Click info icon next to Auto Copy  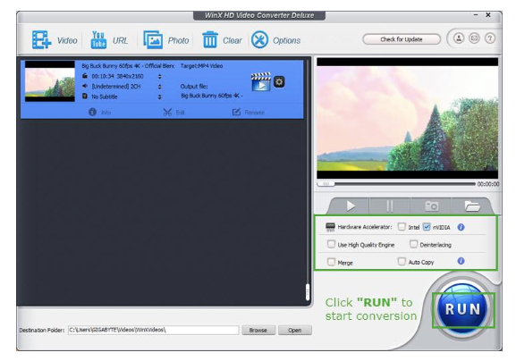click(x=461, y=261)
